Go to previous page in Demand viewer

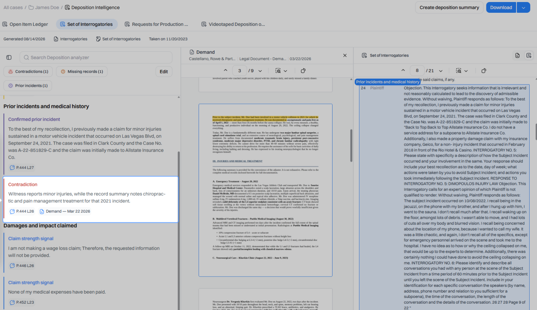coord(226,70)
